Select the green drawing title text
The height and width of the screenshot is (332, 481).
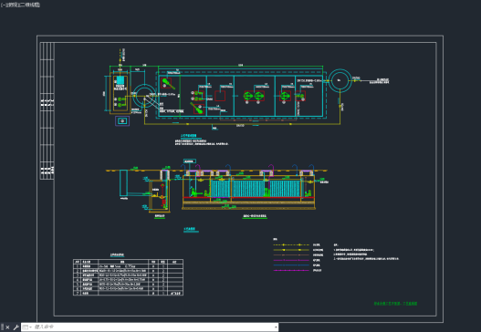tap(395, 304)
